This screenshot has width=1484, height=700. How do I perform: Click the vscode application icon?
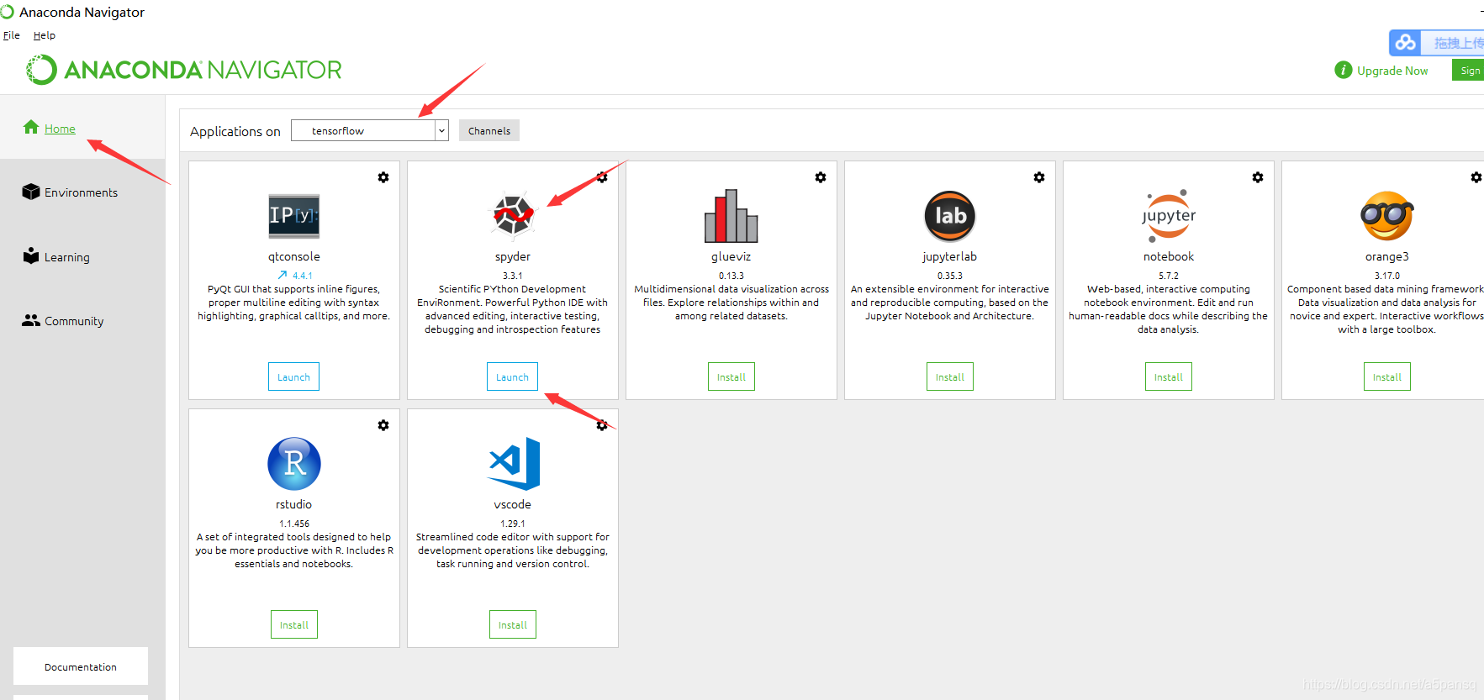[x=513, y=464]
